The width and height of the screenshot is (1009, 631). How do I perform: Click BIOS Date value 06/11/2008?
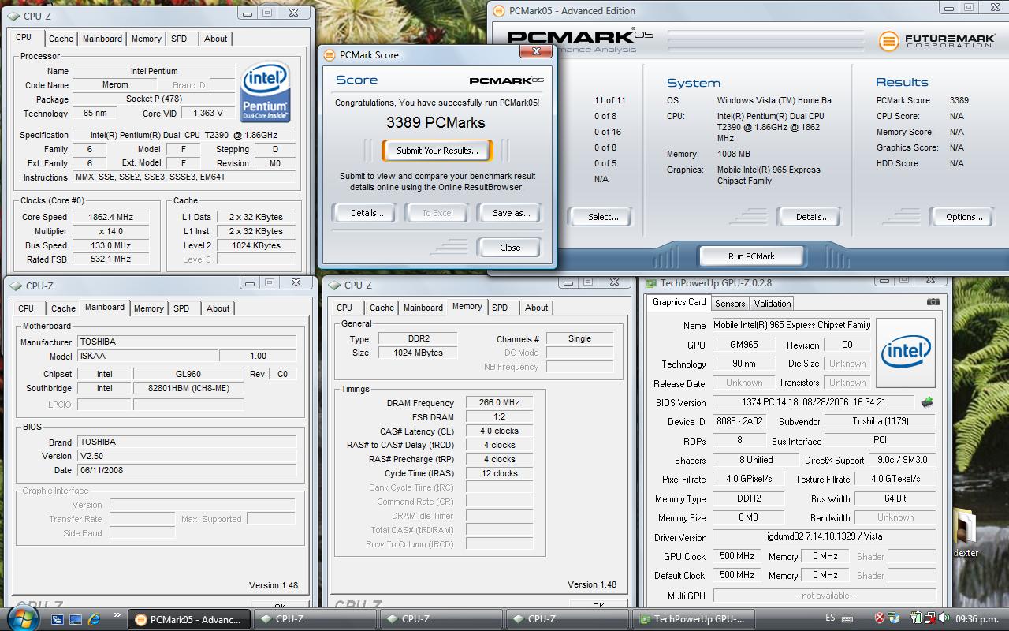click(x=187, y=470)
